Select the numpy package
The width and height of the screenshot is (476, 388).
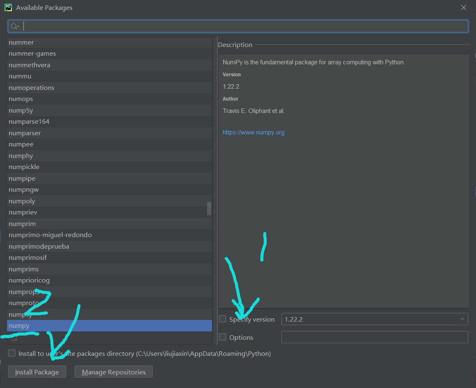[109, 326]
